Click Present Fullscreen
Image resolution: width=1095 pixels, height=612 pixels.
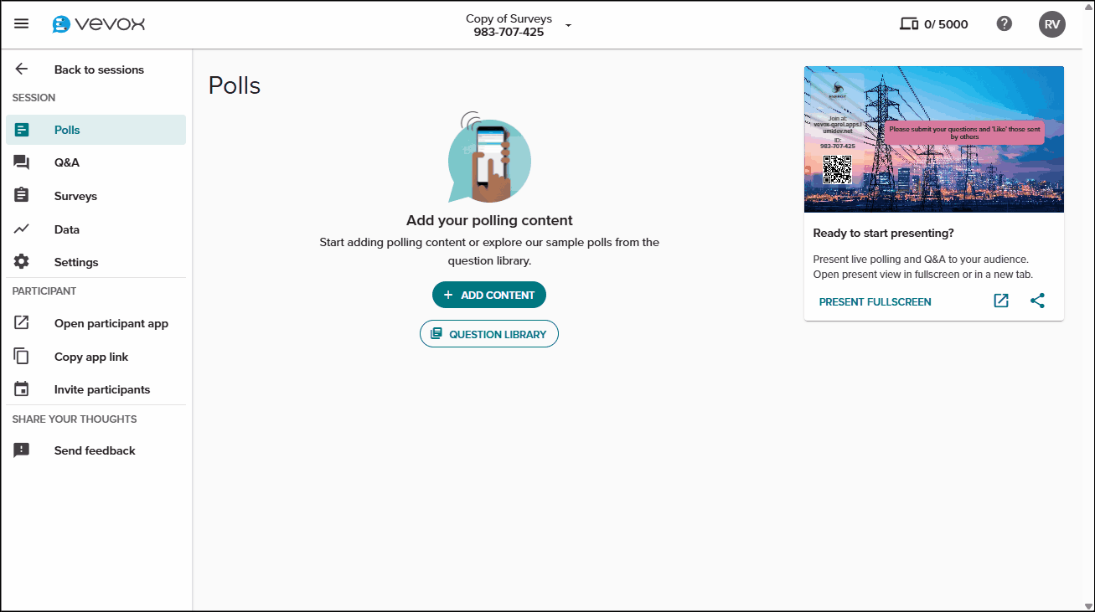point(875,301)
